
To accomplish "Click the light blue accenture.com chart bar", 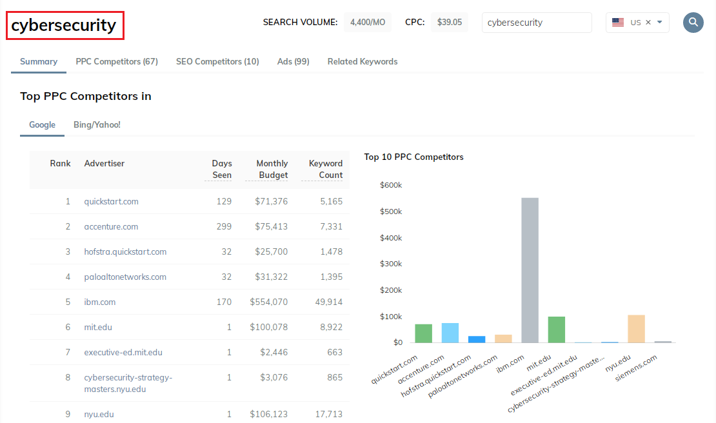I will [x=450, y=333].
